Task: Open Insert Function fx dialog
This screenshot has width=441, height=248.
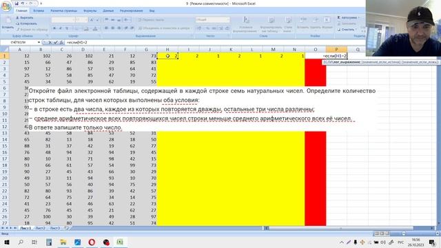Action: pos(61,42)
